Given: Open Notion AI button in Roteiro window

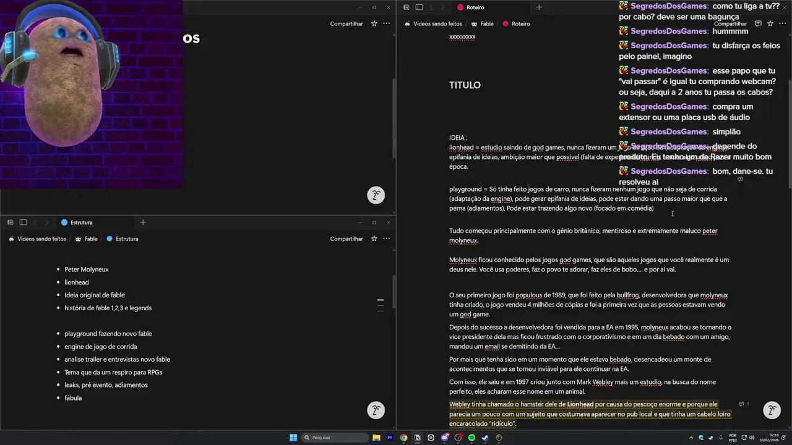Looking at the screenshot, I should 772,410.
